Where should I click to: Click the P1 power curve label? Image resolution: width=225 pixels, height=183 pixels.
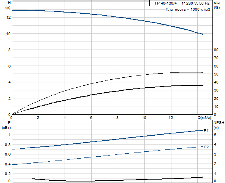point(206,131)
